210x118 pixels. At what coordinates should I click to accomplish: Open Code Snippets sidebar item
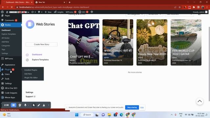click(11, 93)
